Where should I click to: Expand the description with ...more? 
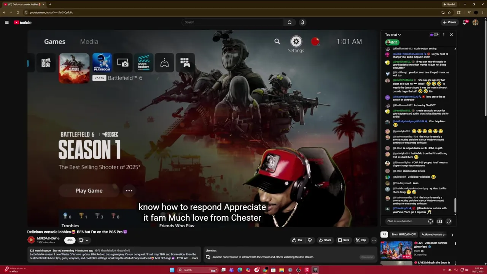point(194,258)
